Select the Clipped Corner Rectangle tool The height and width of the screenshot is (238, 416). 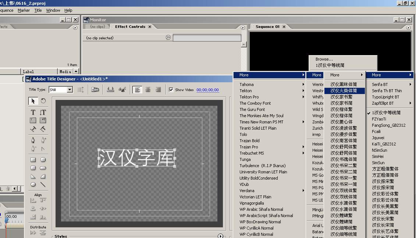[43, 160]
